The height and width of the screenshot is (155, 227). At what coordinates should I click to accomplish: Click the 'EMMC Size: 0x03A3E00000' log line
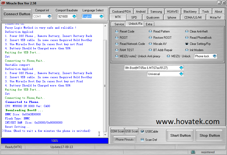(23, 114)
